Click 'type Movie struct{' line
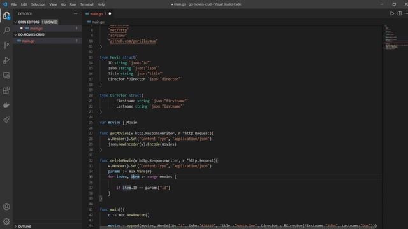This screenshot has height=229, width=408. 118,57
